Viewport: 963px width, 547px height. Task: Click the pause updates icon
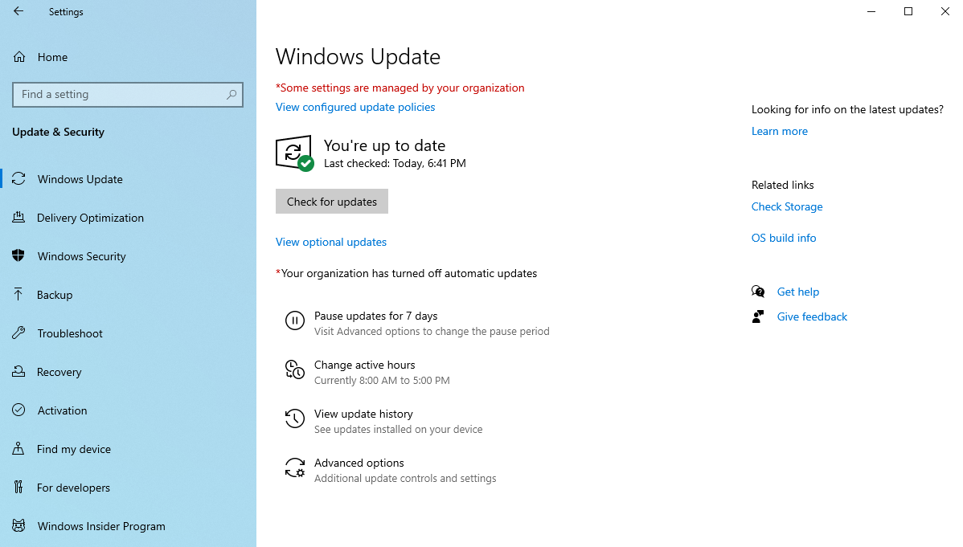(x=295, y=320)
